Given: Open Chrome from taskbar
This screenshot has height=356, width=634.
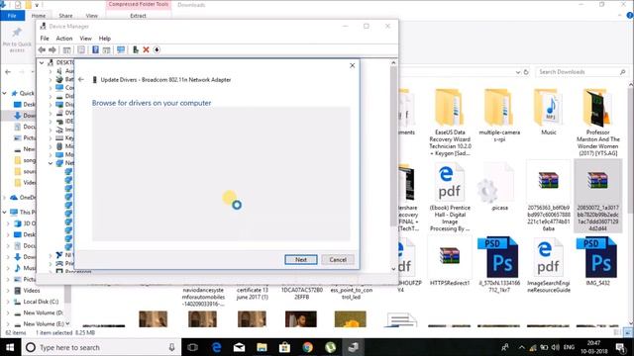Looking at the screenshot, I should [x=308, y=347].
